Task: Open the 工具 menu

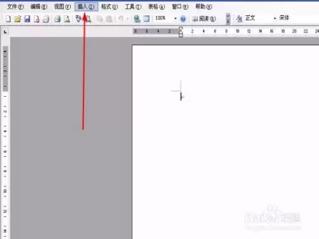Action: coord(133,7)
